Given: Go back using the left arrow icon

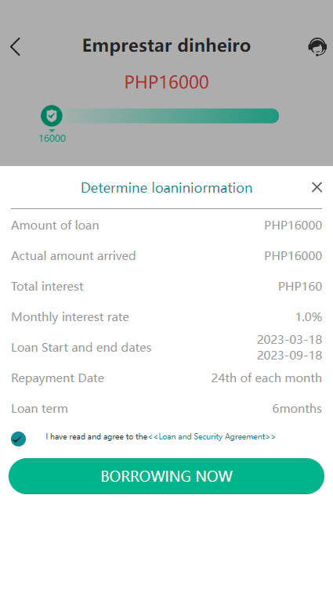Looking at the screenshot, I should pos(15,47).
